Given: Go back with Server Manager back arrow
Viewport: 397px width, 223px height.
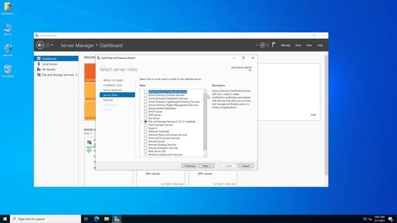Looking at the screenshot, I should coord(40,45).
